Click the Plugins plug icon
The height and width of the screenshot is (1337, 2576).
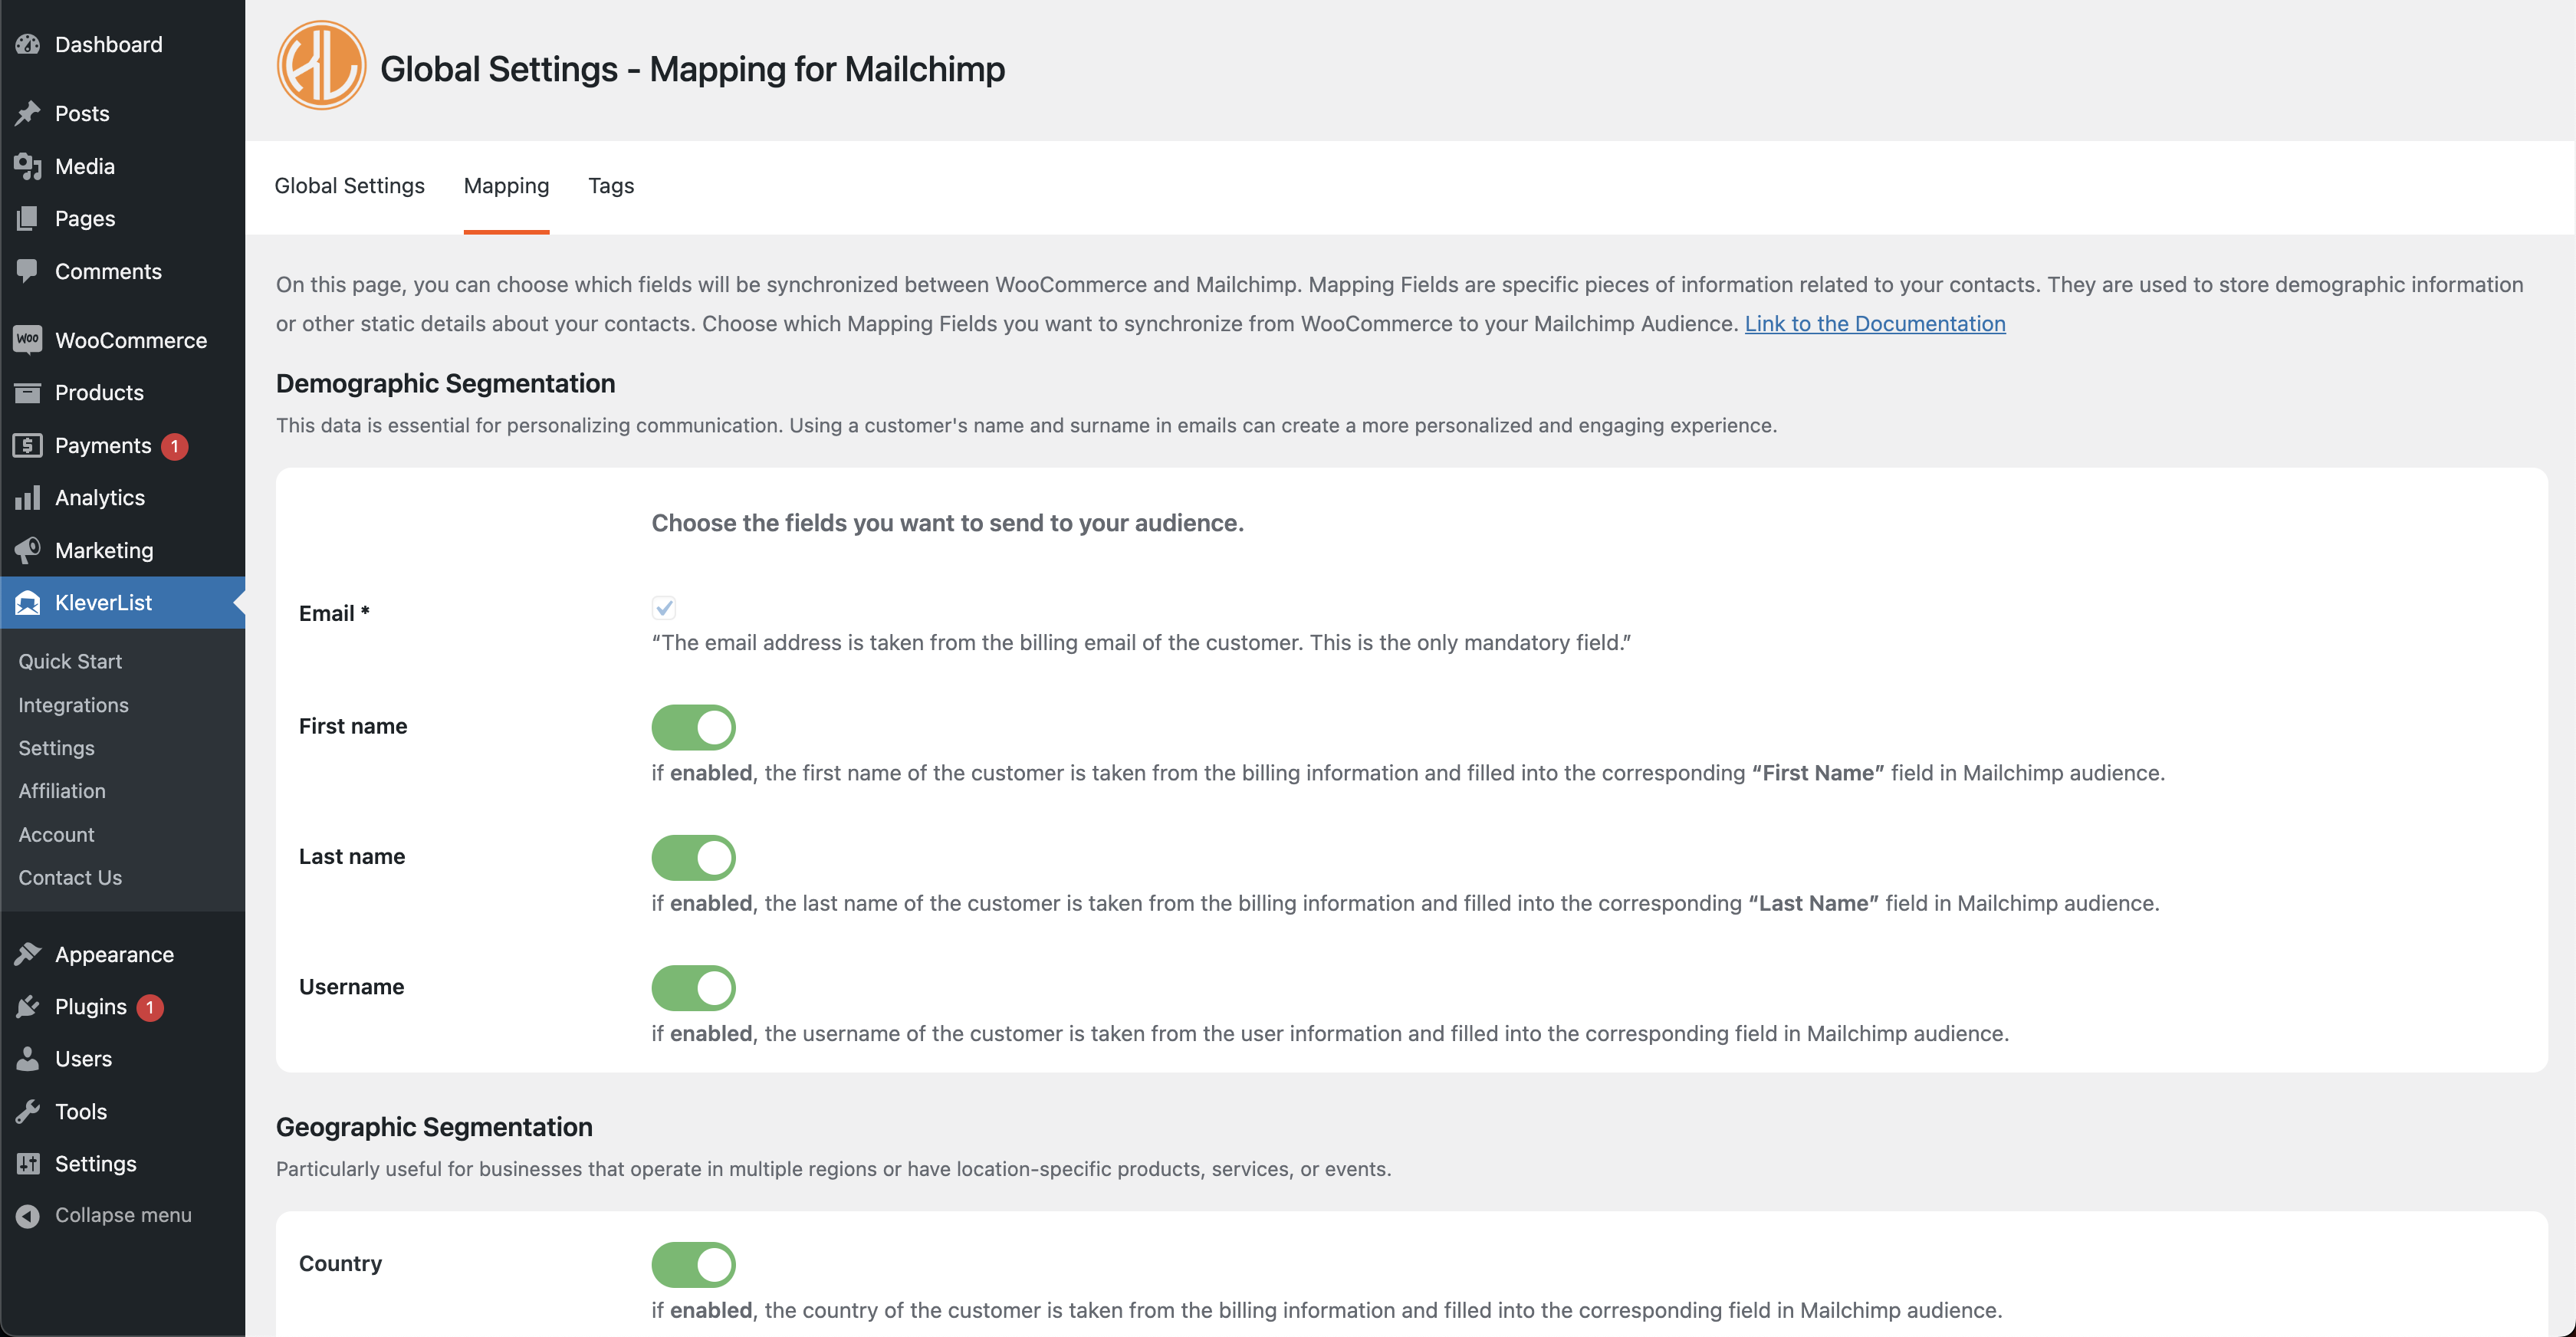pyautogui.click(x=28, y=1006)
